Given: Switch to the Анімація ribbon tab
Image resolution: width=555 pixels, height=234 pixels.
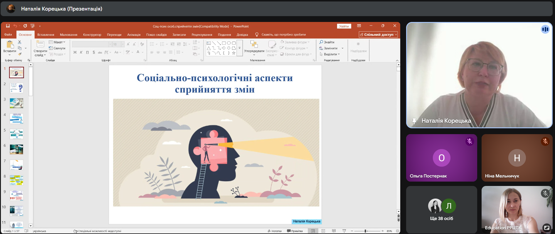Looking at the screenshot, I should coord(134,35).
